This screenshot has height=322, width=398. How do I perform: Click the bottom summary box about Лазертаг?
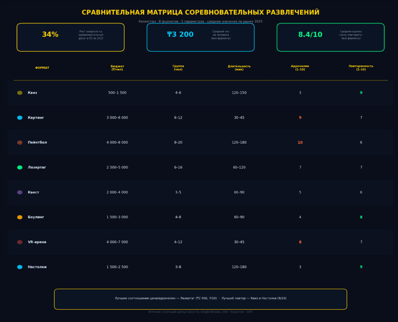200,299
